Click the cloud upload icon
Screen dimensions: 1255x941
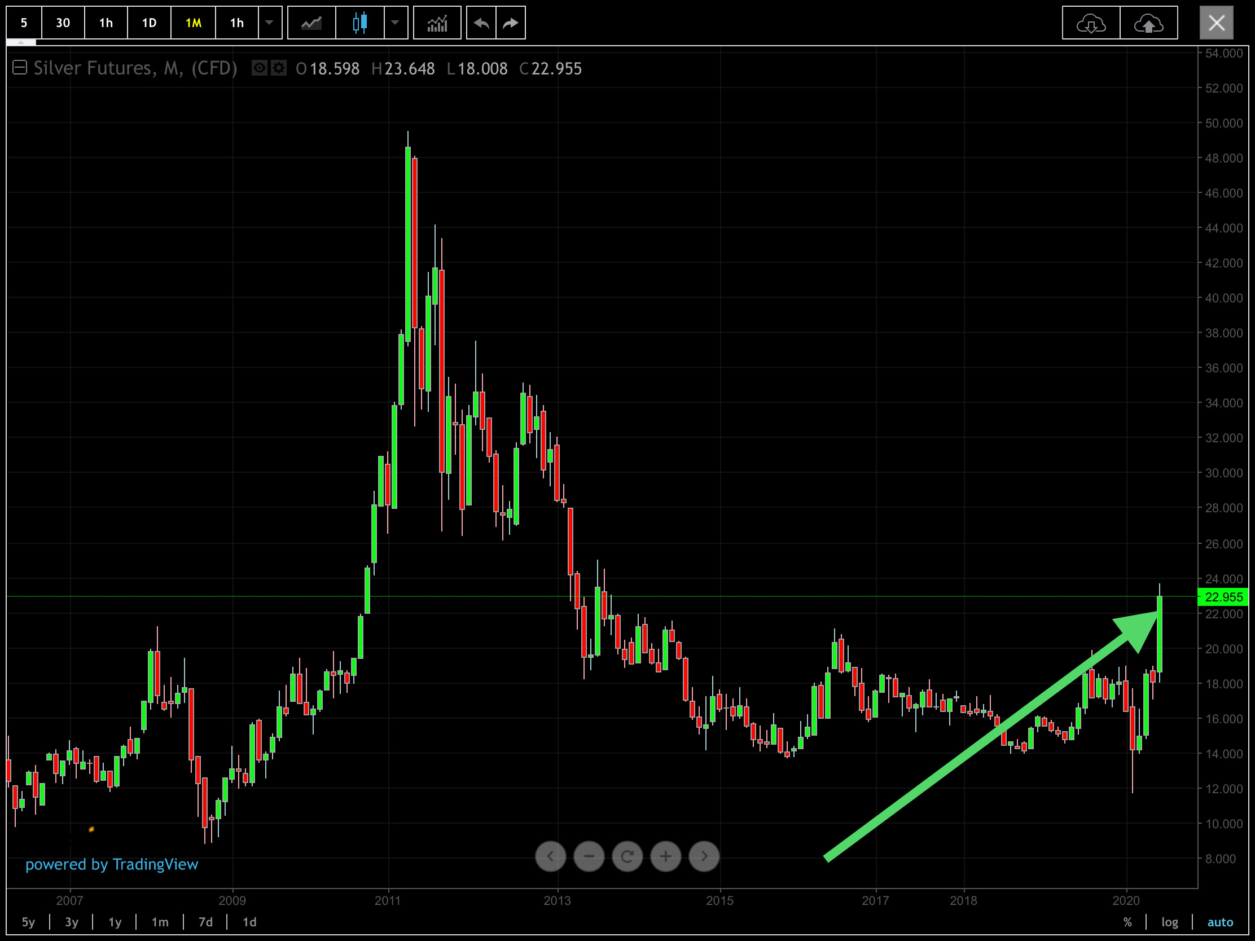[x=1148, y=23]
